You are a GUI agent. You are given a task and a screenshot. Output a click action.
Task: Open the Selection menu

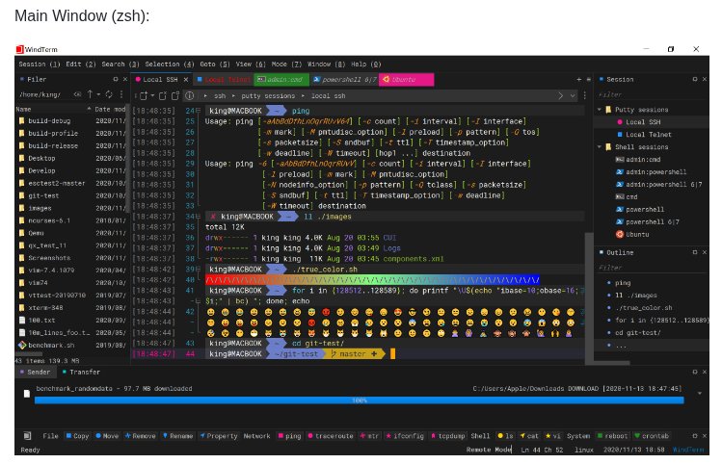pos(170,64)
